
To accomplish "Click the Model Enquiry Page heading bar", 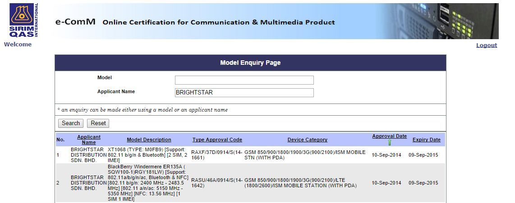I will pyautogui.click(x=250, y=63).
